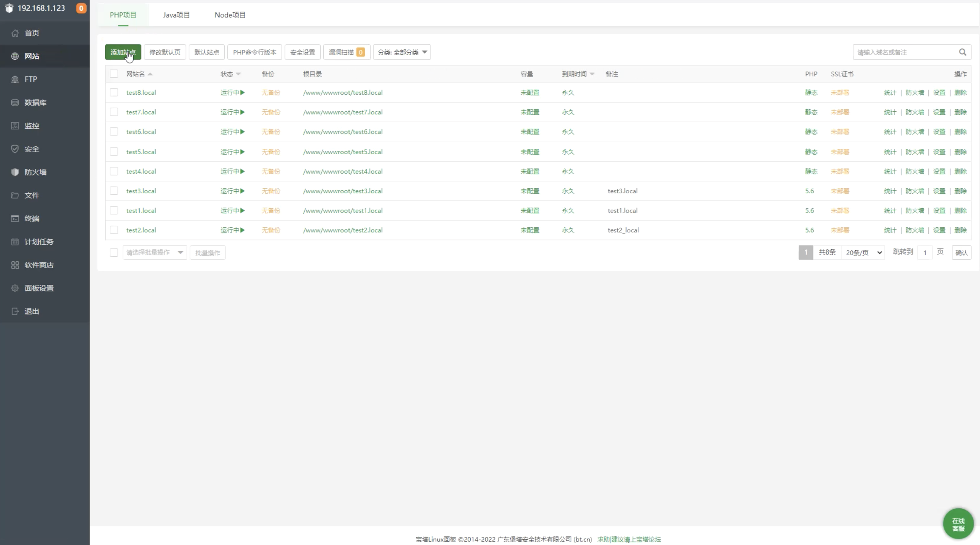Check the test8.local row checkbox
The image size is (980, 545).
[x=114, y=92]
